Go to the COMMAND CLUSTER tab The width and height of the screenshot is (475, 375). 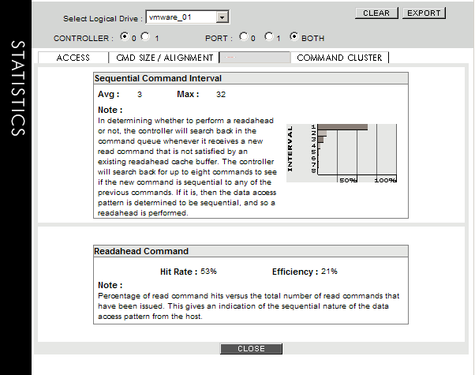point(339,58)
